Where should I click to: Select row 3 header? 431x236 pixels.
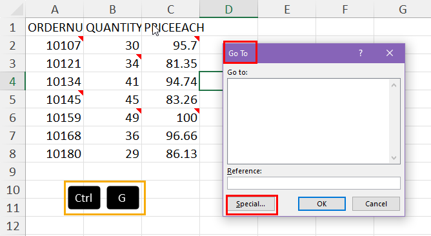point(13,63)
